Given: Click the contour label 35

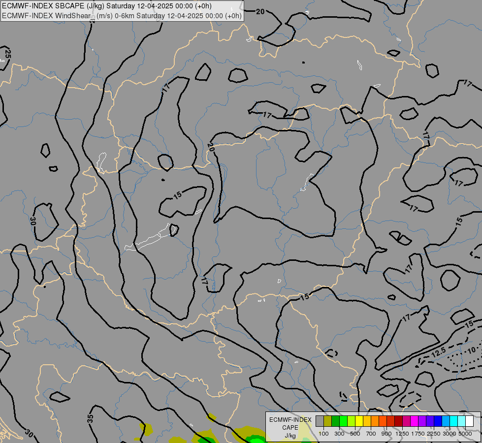Looking at the screenshot, I should pos(91,418).
